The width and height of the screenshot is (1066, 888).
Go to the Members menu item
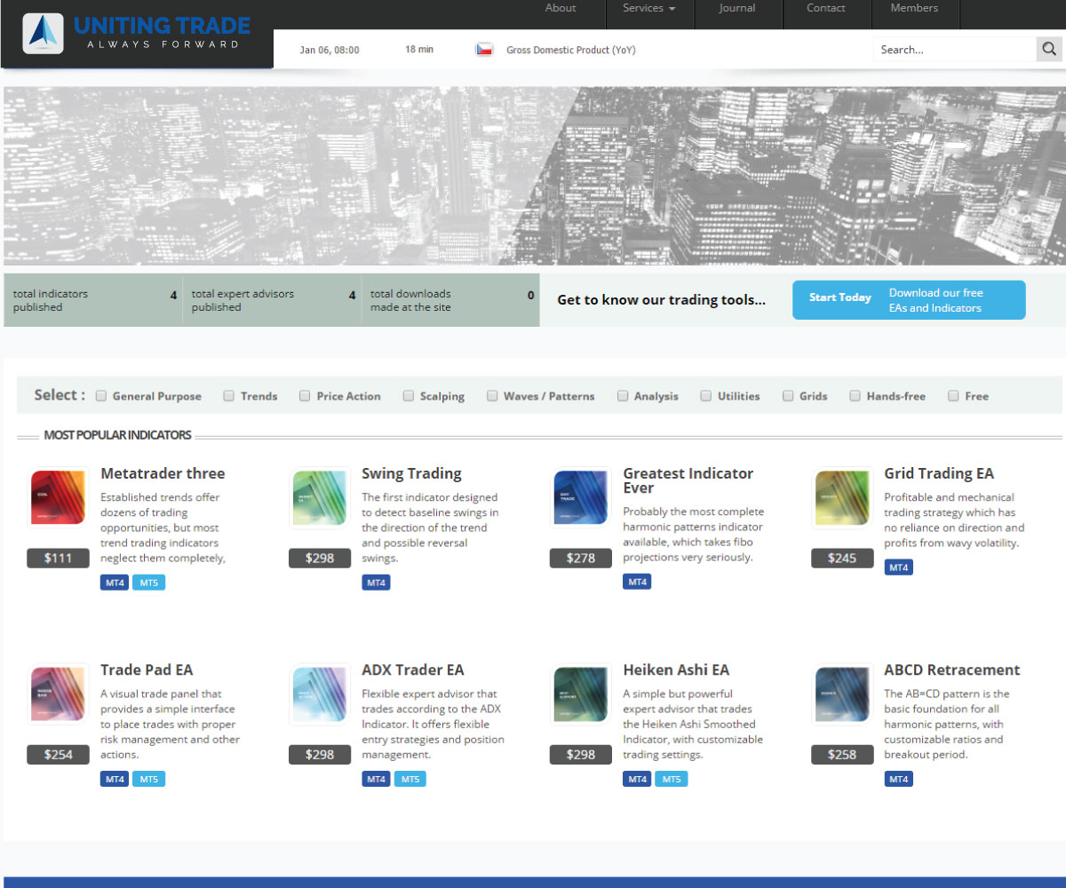pos(914,8)
